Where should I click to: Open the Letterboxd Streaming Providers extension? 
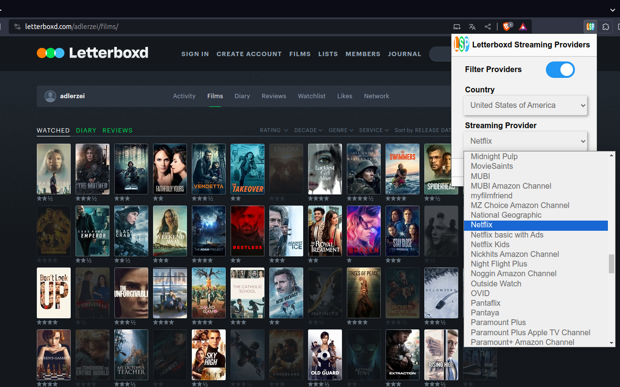point(590,27)
